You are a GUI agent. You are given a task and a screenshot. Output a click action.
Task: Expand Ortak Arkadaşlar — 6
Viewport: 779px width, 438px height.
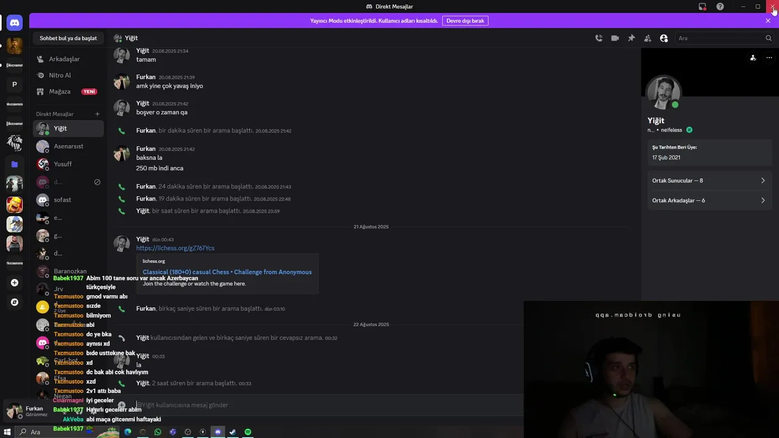pos(710,200)
